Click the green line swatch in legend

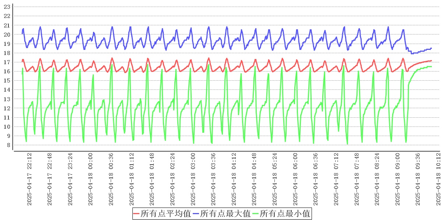click(256, 214)
